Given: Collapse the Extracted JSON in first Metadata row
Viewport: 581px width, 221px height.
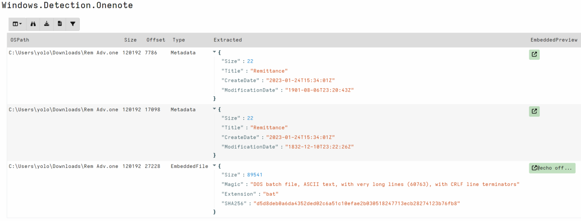Looking at the screenshot, I should (x=214, y=52).
